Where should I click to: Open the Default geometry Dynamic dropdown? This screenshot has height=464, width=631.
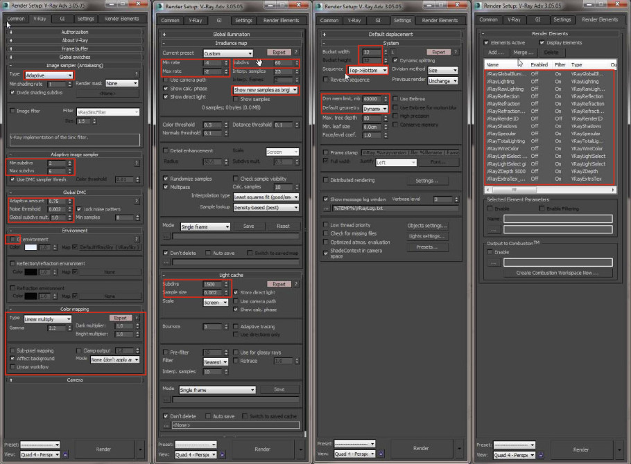pyautogui.click(x=375, y=109)
